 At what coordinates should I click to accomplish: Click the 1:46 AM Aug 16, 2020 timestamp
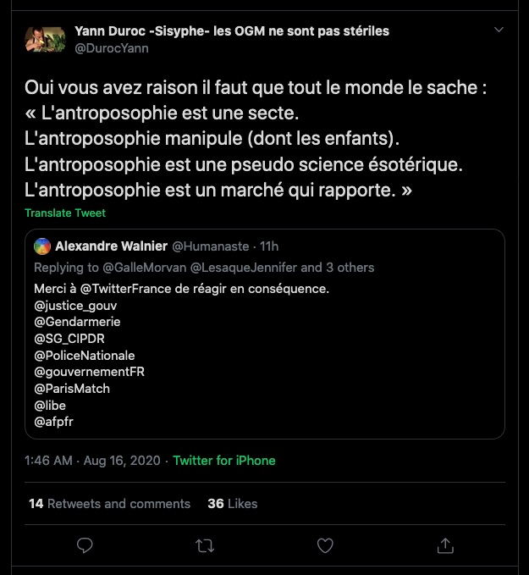93,461
